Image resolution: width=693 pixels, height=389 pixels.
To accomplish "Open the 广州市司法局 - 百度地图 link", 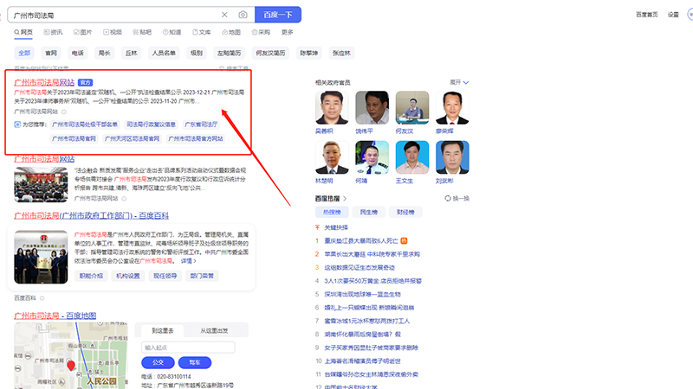I will tap(55, 316).
